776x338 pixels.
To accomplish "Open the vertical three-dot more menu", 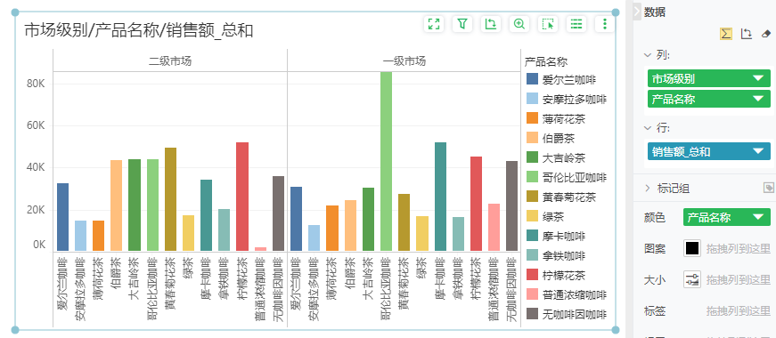I will coord(604,24).
